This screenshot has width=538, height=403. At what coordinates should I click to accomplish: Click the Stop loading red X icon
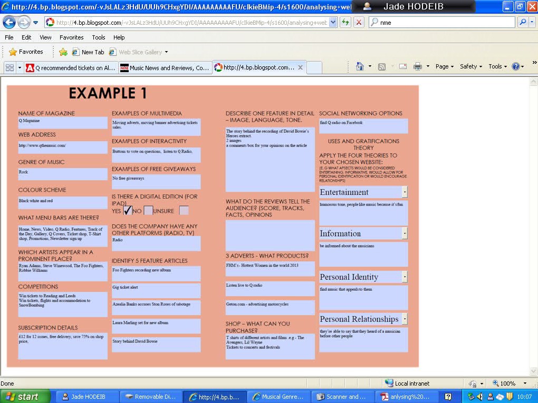click(x=359, y=23)
